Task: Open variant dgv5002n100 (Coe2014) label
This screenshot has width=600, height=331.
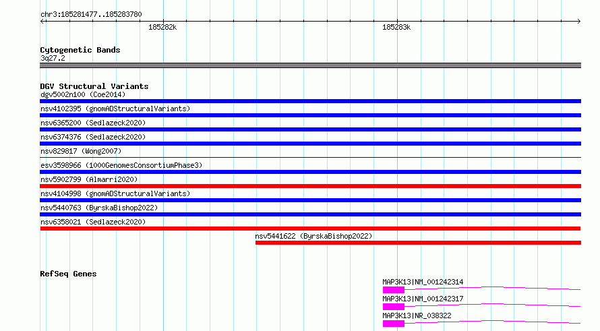Action: coord(83,94)
